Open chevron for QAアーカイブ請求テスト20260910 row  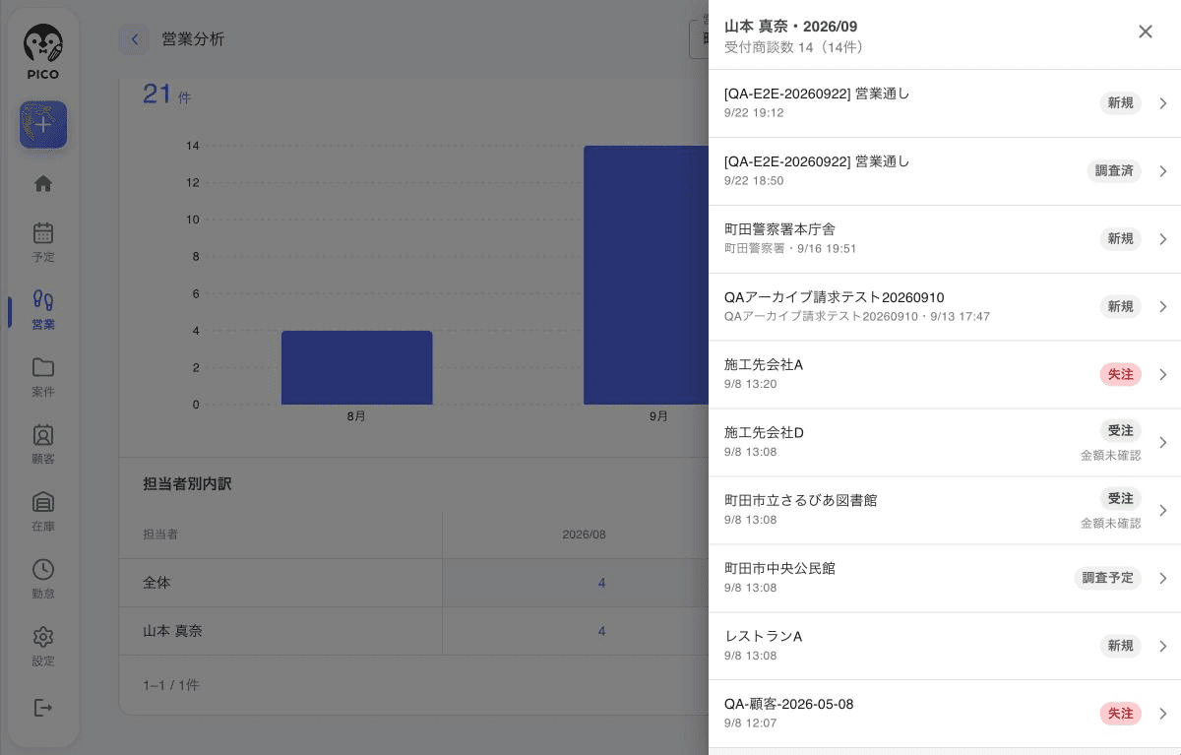click(1163, 307)
